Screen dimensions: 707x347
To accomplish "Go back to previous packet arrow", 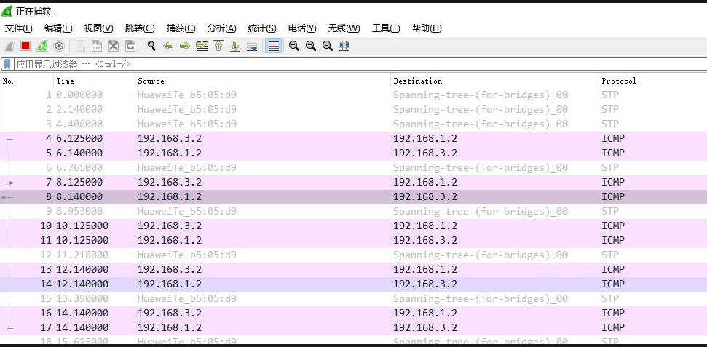I will (168, 46).
